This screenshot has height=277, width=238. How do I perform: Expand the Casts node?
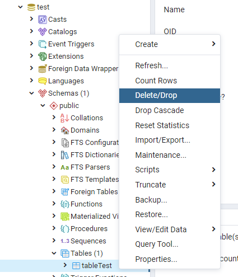tap(31, 19)
